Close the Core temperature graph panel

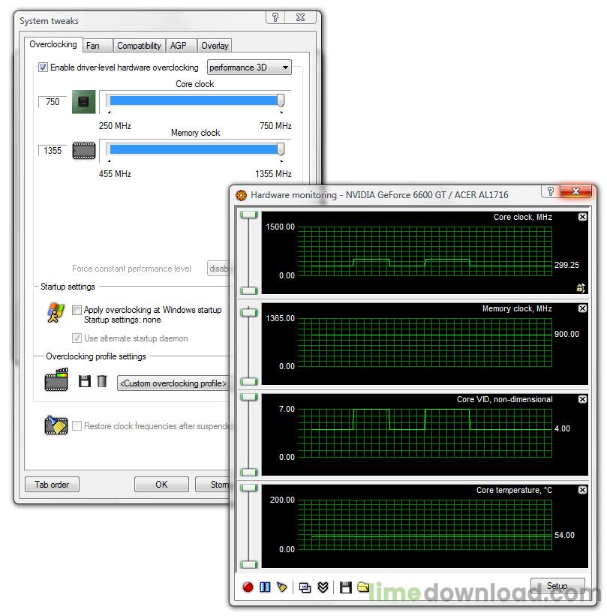tap(582, 490)
